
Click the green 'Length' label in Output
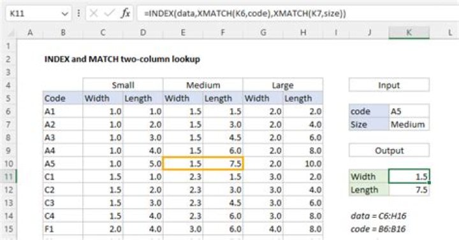[x=369, y=190]
